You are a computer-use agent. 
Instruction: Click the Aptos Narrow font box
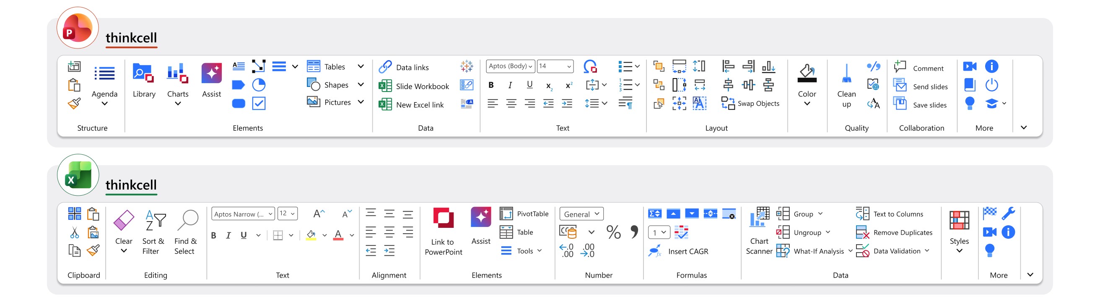tap(243, 214)
